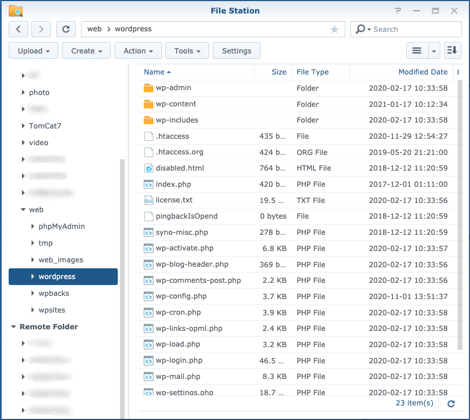This screenshot has width=470, height=420.
Task: Go back to the previous folder
Action: click(x=18, y=29)
